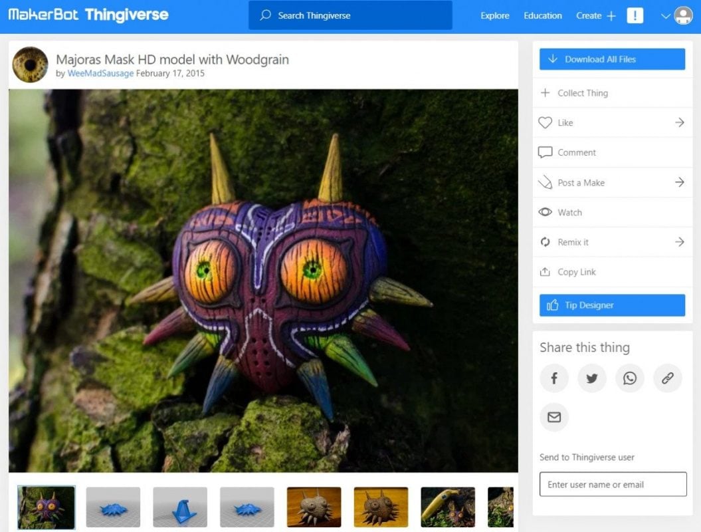Open the Education menu

tap(543, 16)
